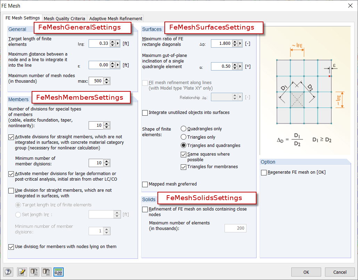
Task: Check Integrate unutilized objects into surfaces
Action: tap(145, 113)
